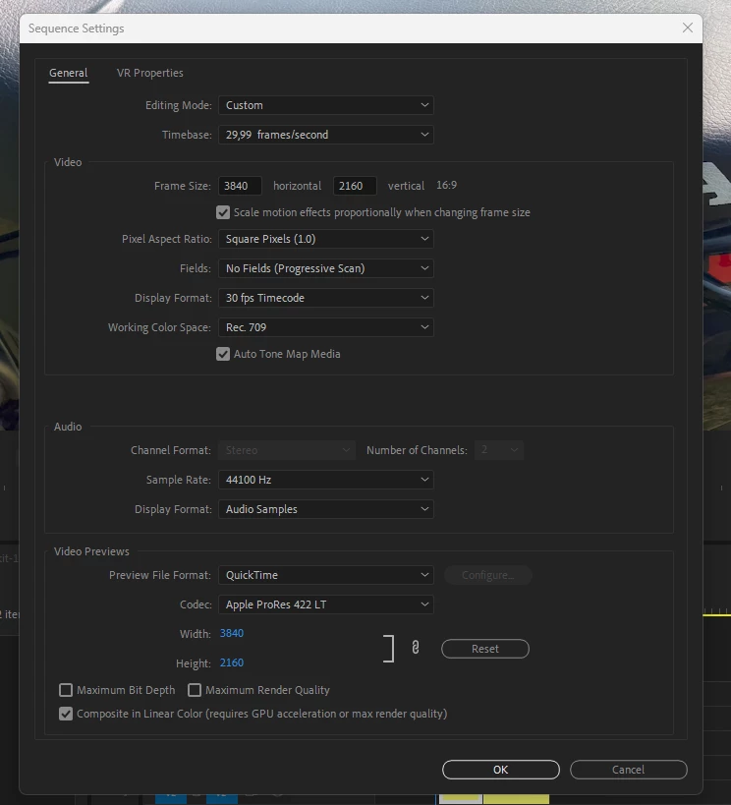The width and height of the screenshot is (731, 805).
Task: Open the Audio Samples display format dropdown
Action: 326,509
